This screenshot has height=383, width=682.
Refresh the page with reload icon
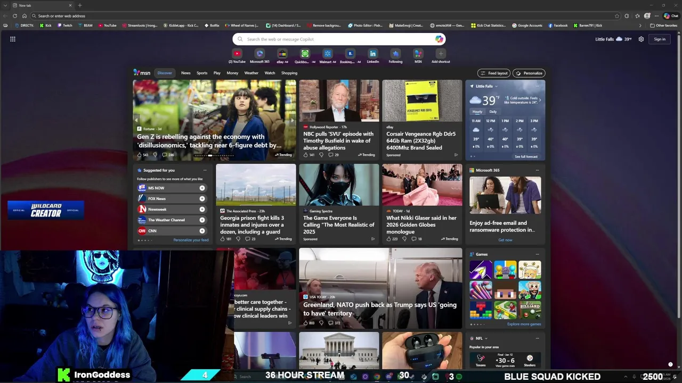click(x=15, y=16)
